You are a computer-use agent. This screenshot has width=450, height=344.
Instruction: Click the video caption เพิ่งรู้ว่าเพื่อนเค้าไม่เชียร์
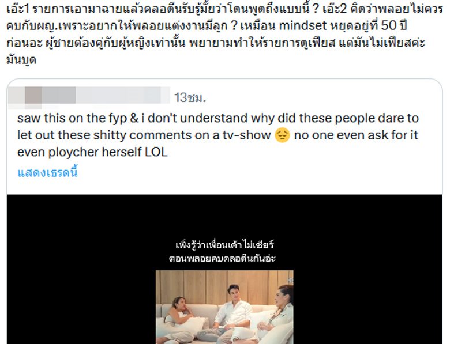(x=225, y=245)
